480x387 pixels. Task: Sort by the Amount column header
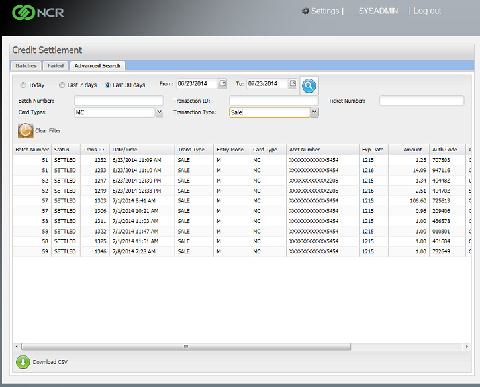click(x=412, y=150)
